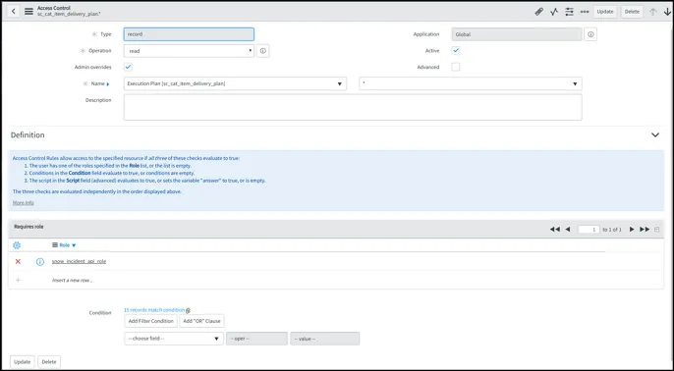The image size is (674, 371).
Task: Click the bottom Update button
Action: (x=22, y=362)
